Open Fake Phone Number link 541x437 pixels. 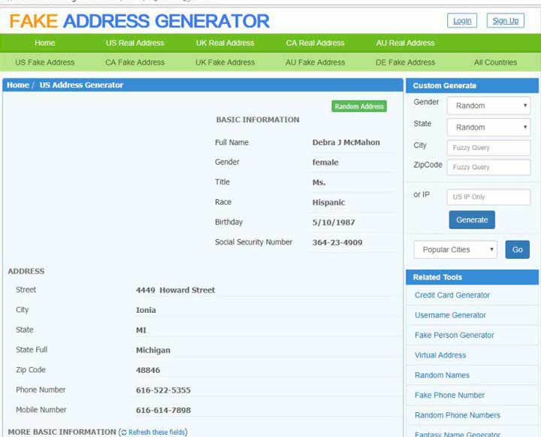pyautogui.click(x=449, y=395)
